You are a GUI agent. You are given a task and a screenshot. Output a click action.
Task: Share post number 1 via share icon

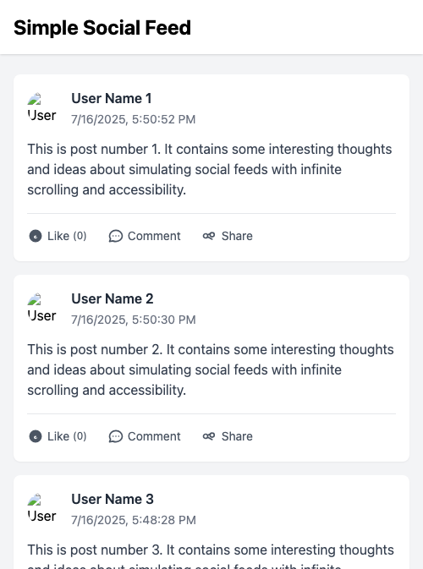click(x=209, y=236)
